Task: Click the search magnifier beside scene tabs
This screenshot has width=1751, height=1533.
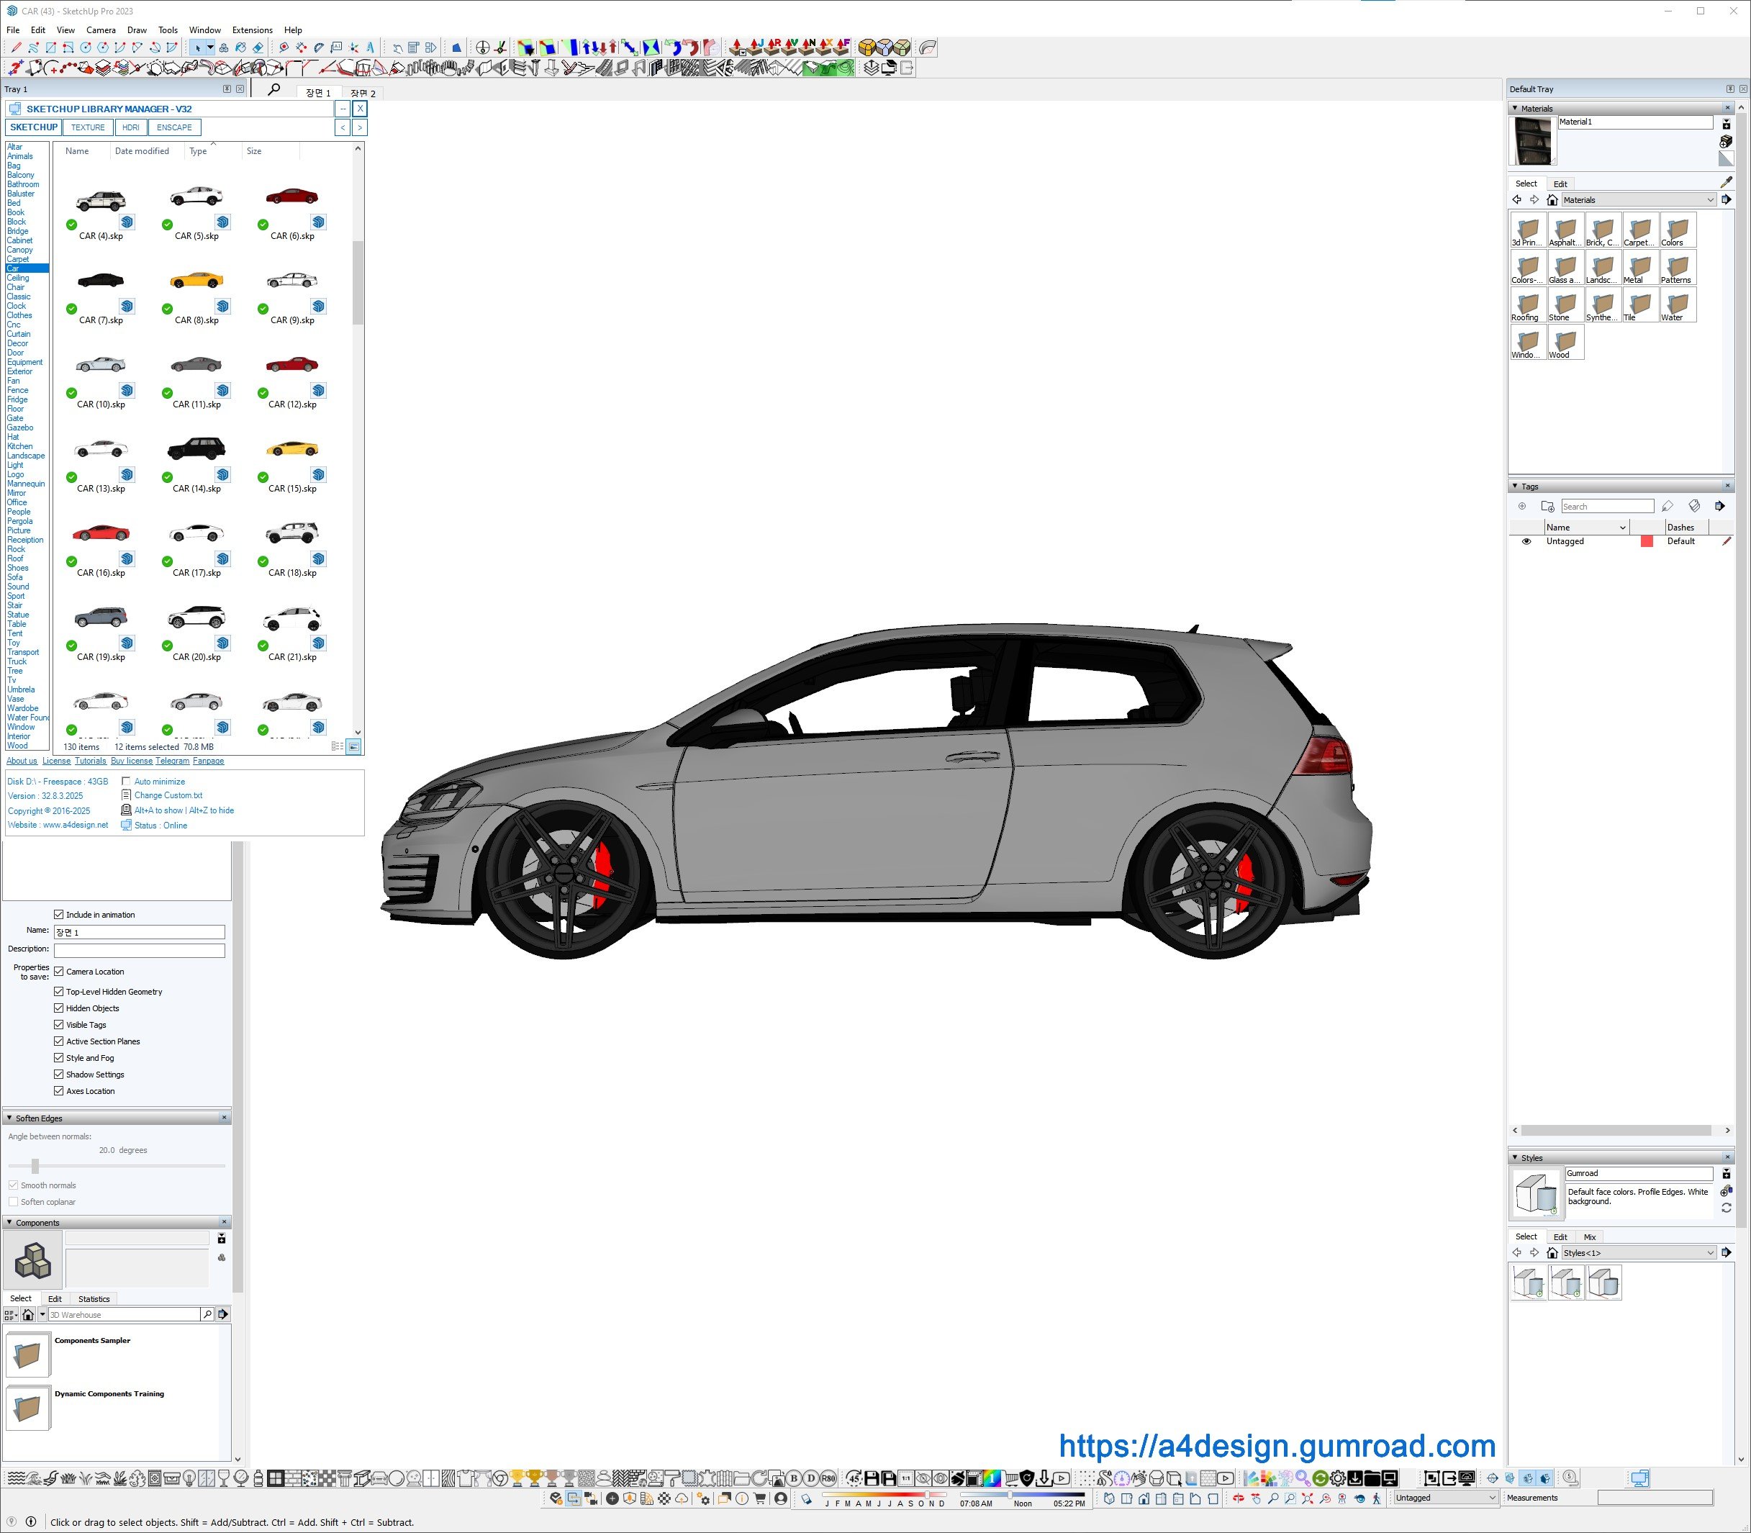Action: [273, 89]
